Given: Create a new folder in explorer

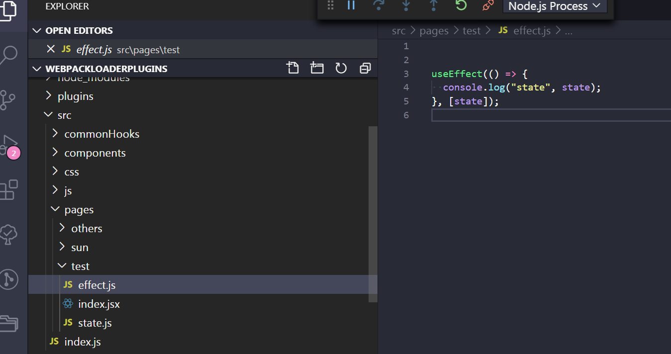Looking at the screenshot, I should (317, 68).
